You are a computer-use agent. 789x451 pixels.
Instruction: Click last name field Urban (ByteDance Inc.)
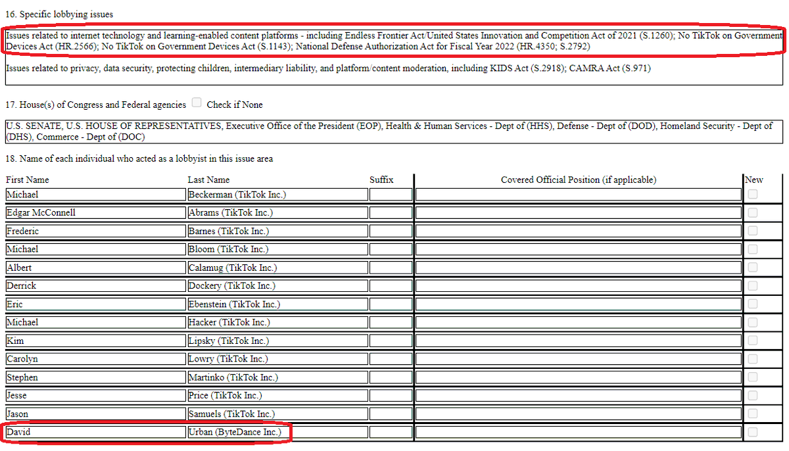pyautogui.click(x=277, y=432)
